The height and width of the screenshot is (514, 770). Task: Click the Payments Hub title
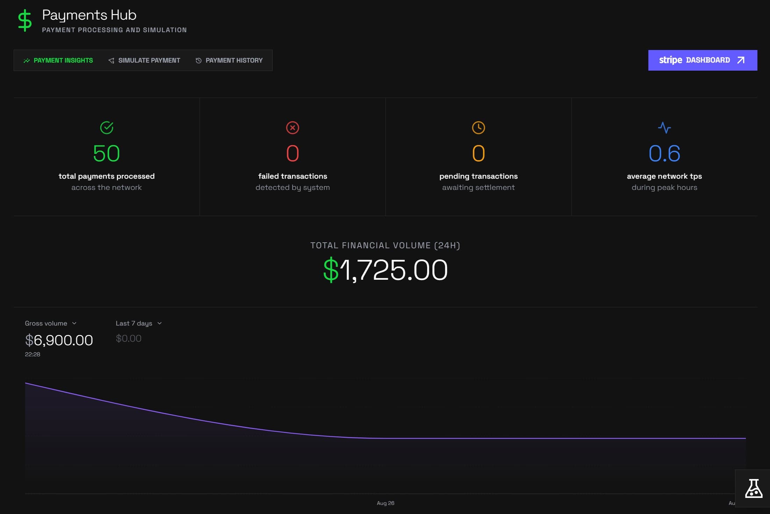coord(89,15)
